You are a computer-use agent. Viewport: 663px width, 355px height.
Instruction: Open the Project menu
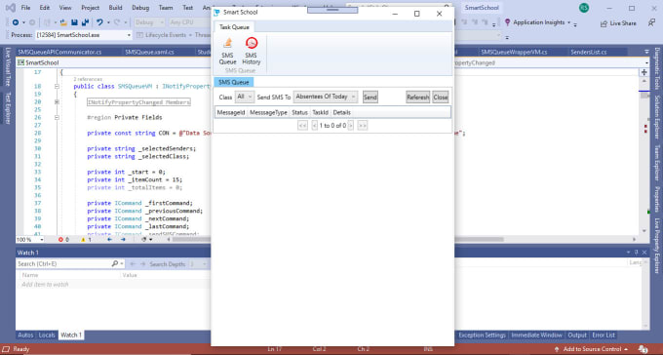click(x=90, y=8)
